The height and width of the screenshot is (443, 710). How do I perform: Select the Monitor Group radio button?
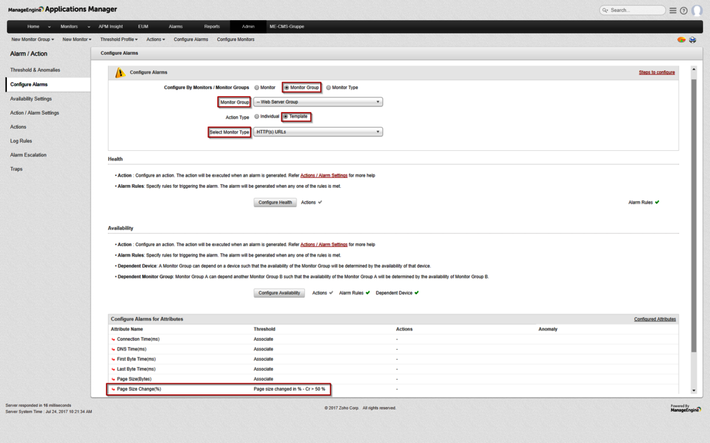(287, 88)
